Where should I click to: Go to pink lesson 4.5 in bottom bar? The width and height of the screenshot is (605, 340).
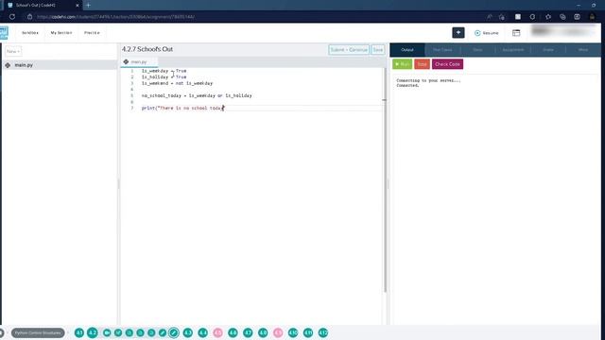tap(218, 332)
